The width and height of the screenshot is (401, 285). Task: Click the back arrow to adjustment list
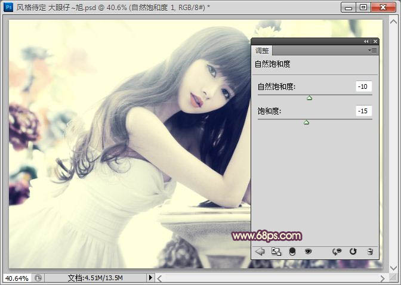point(260,252)
